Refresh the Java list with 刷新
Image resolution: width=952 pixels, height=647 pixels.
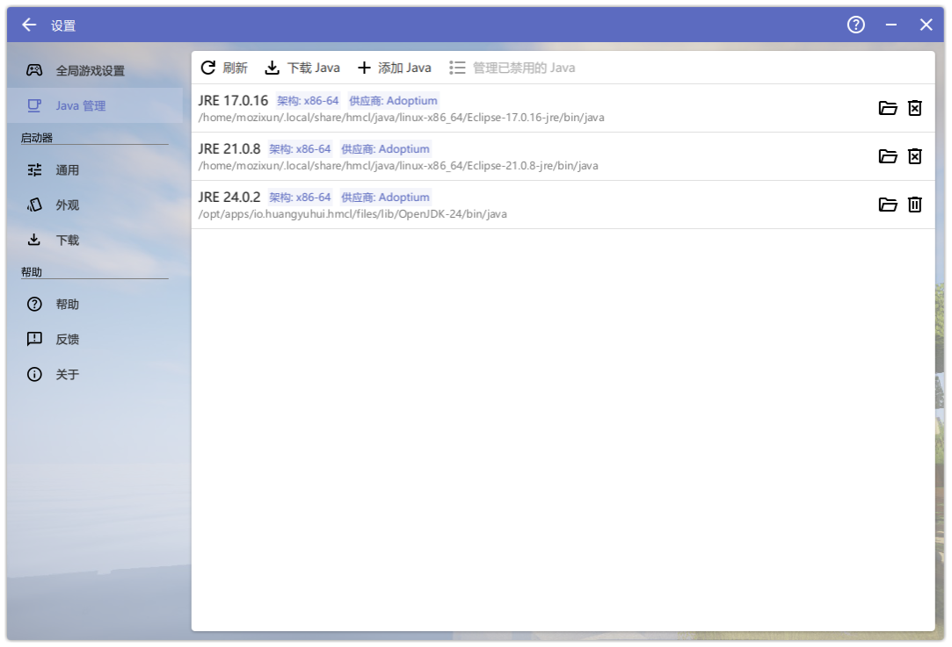point(224,68)
